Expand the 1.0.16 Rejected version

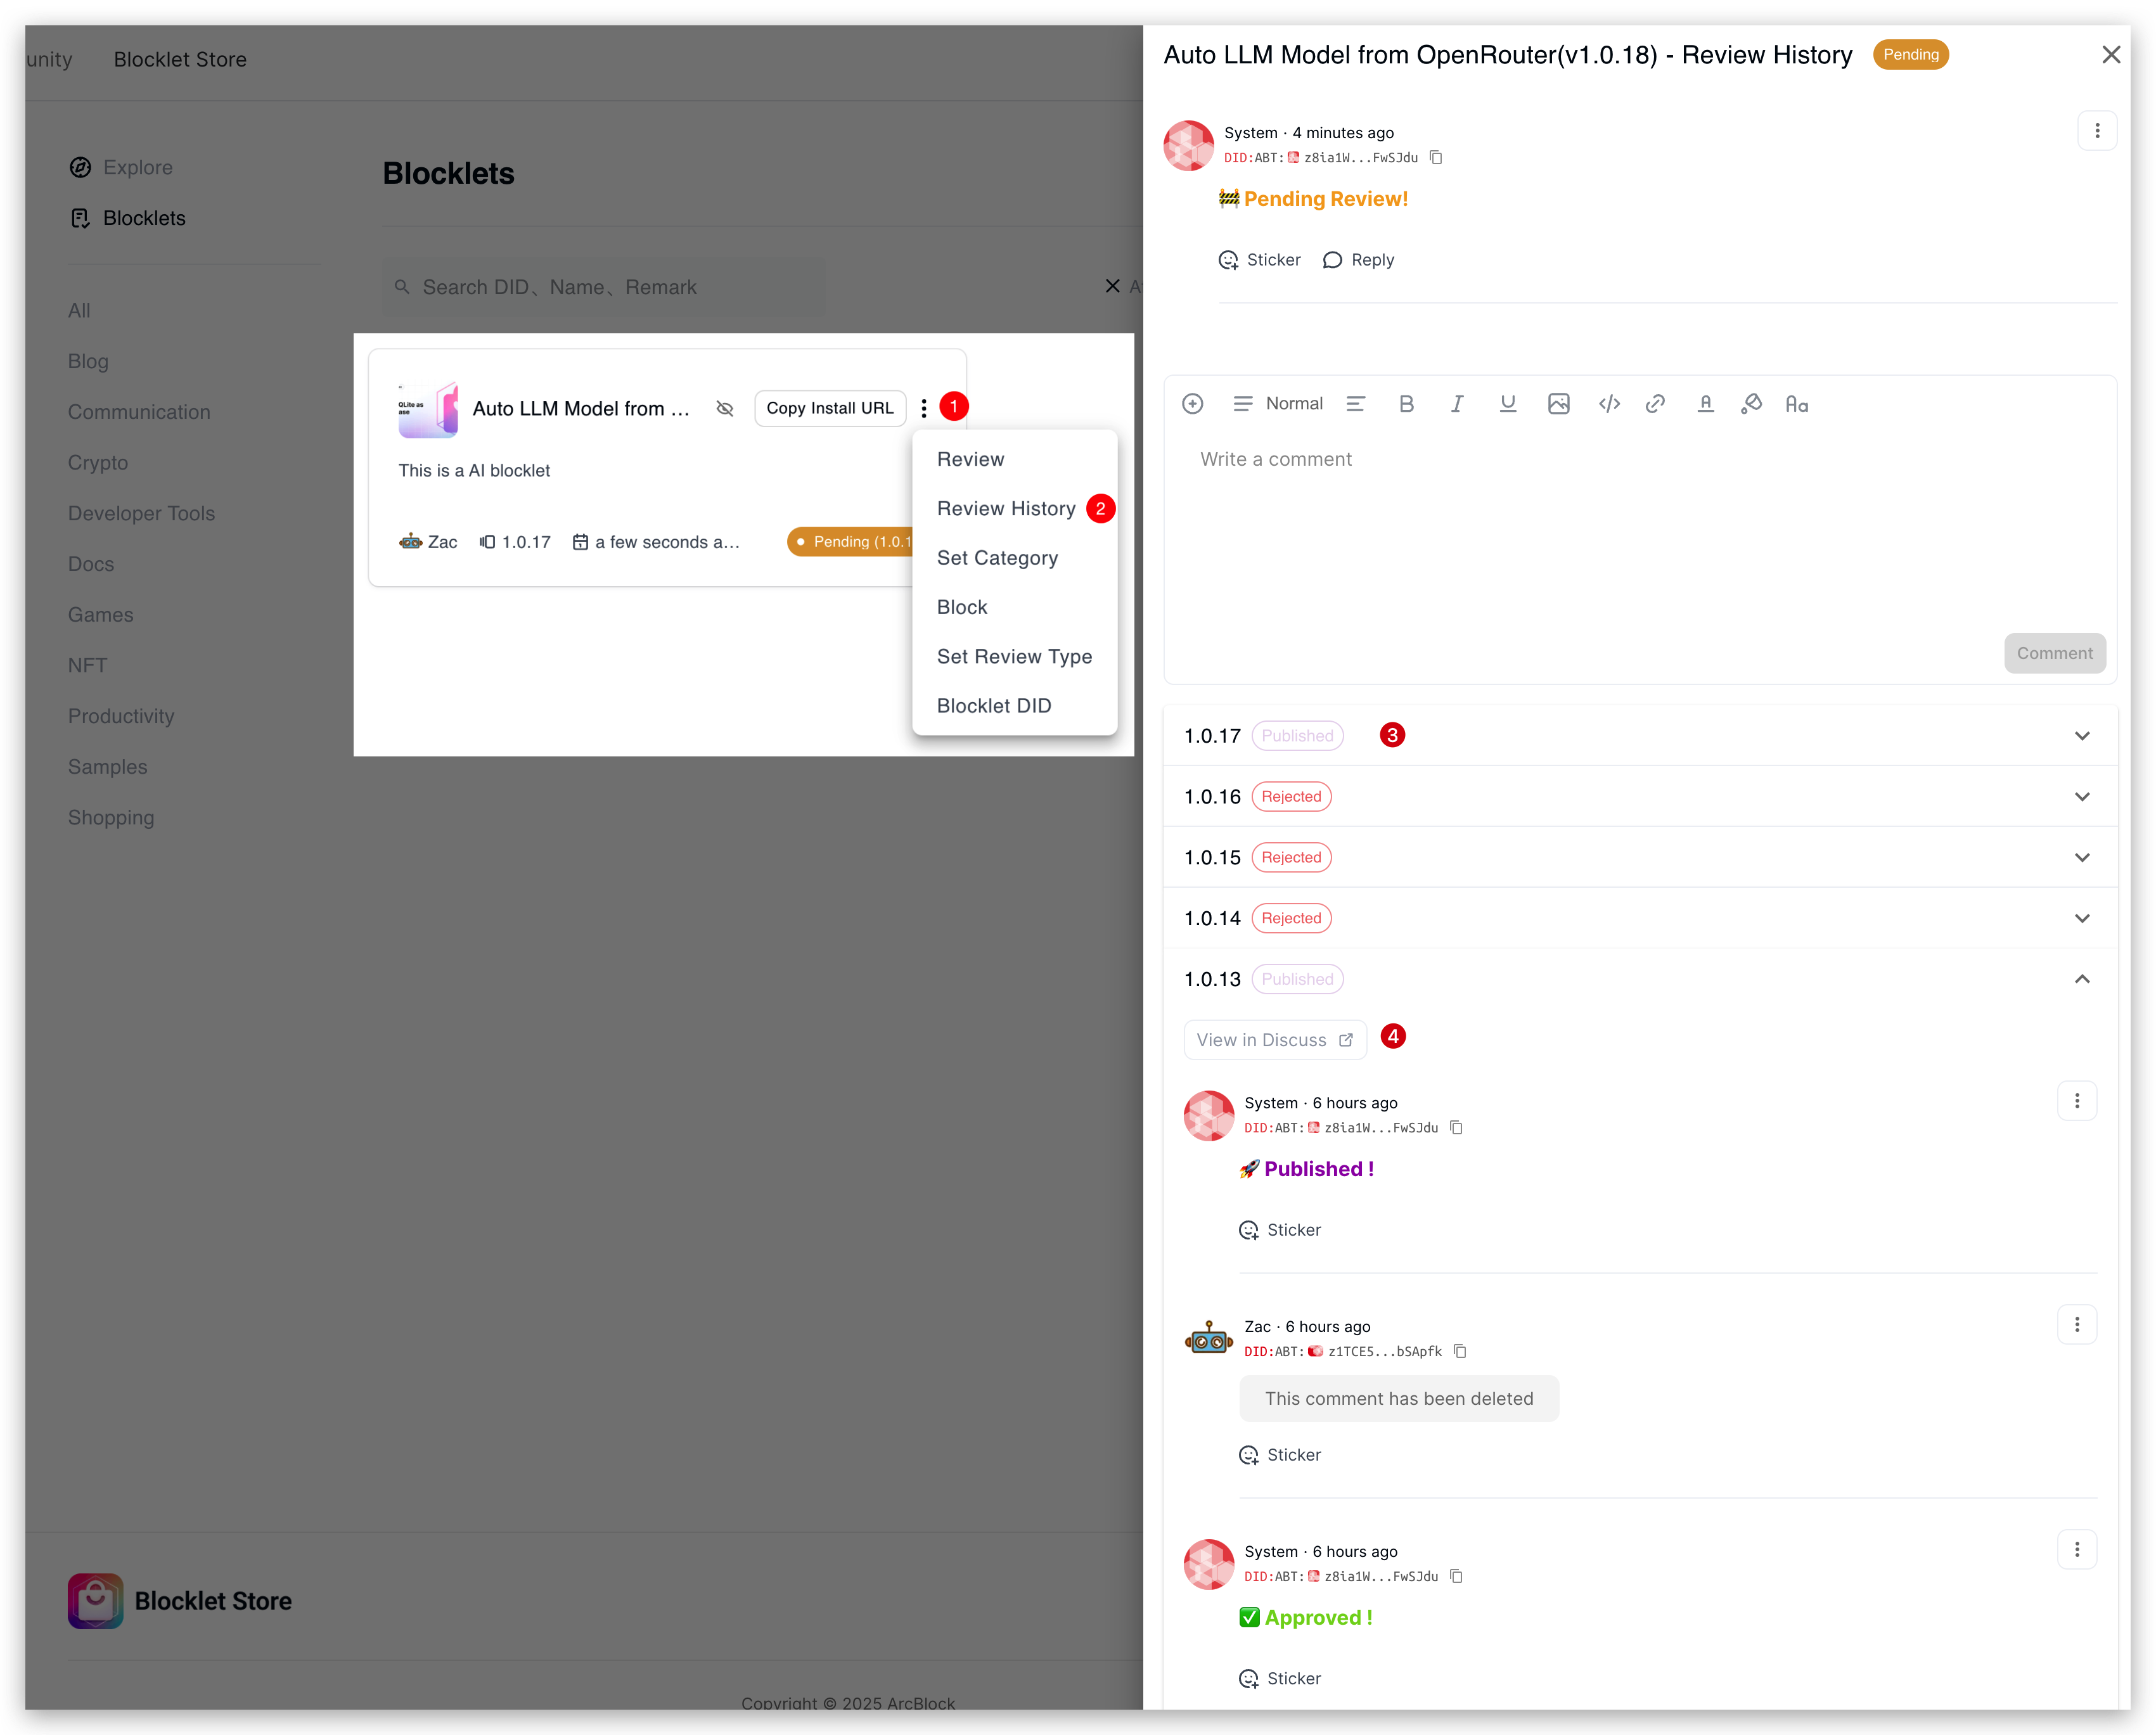pos(2081,797)
